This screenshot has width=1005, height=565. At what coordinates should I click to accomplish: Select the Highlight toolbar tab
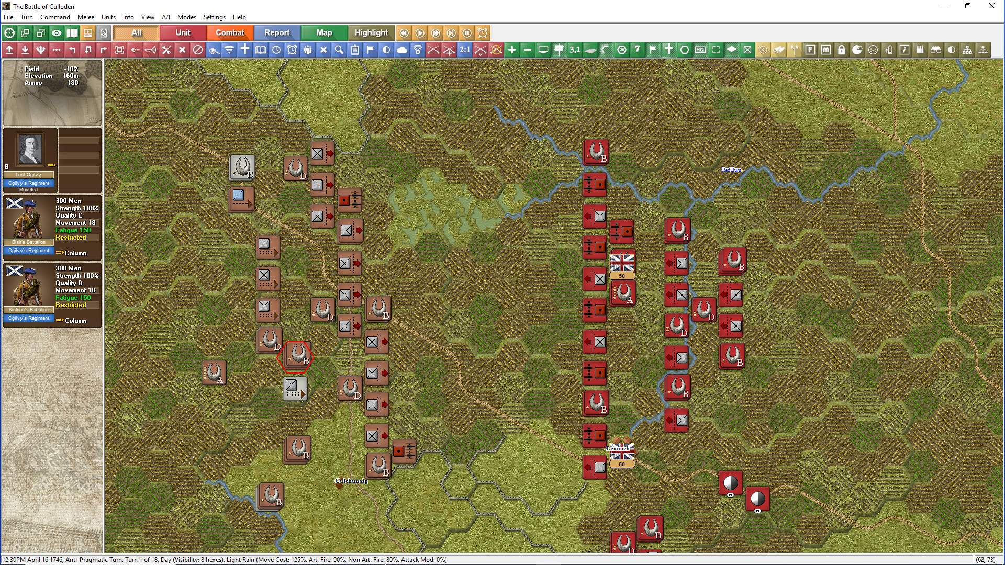click(371, 33)
